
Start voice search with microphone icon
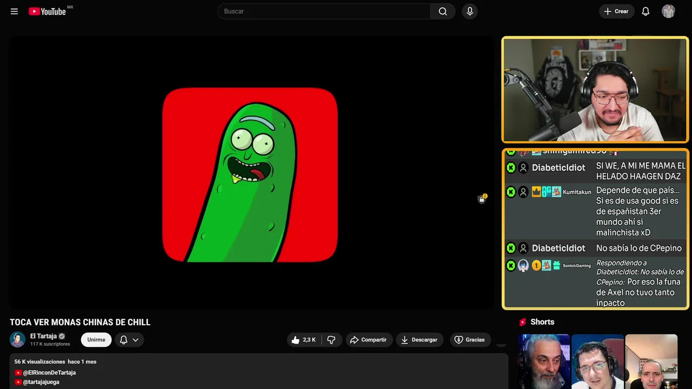pyautogui.click(x=470, y=11)
